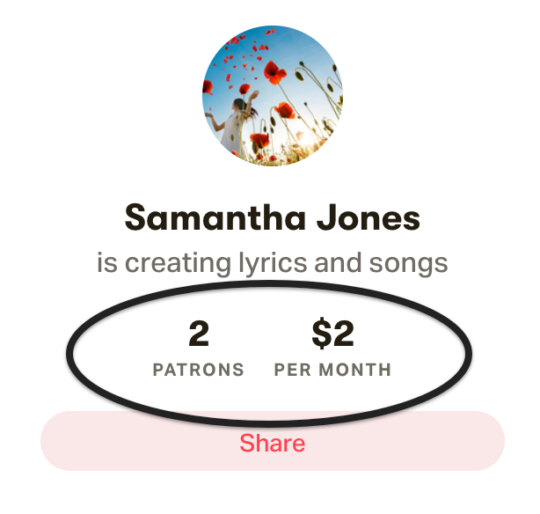Click the word 'songs' in the subtitle
This screenshot has width=540, height=514.
coord(408,264)
